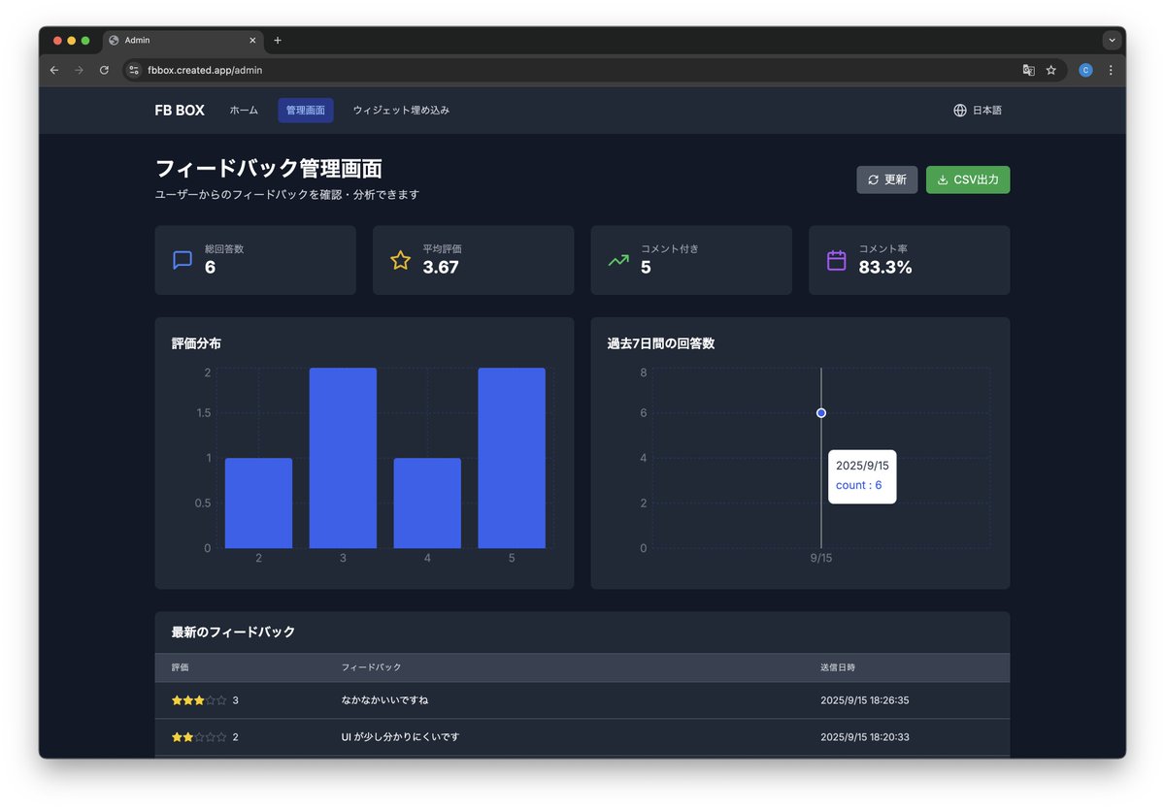Click the FB BOX logo

click(180, 111)
